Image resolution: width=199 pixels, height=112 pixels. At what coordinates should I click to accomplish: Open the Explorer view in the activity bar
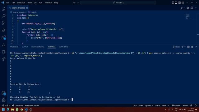[3, 9]
